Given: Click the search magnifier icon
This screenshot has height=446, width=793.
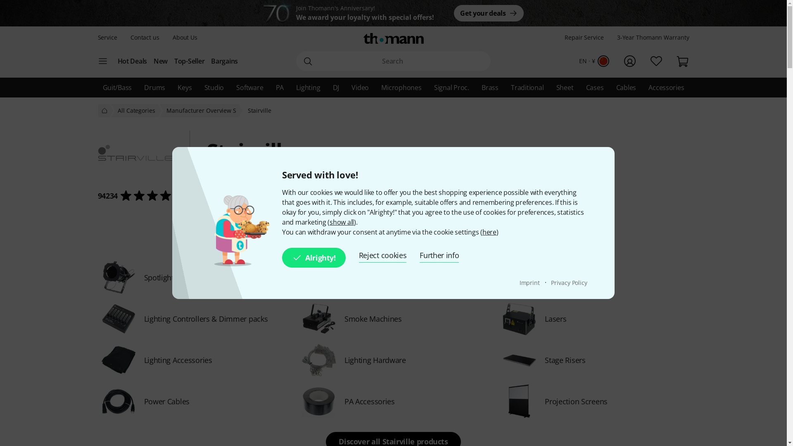Looking at the screenshot, I should (308, 61).
